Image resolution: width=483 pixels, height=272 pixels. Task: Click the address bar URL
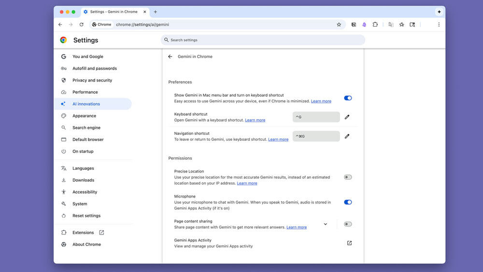pyautogui.click(x=142, y=25)
